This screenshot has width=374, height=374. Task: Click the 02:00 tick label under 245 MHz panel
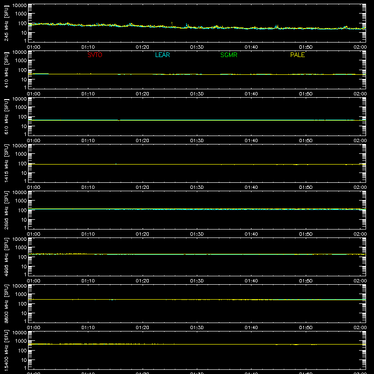coord(360,47)
